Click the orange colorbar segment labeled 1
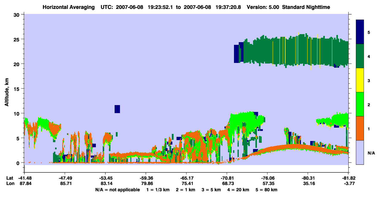 [360, 128]
